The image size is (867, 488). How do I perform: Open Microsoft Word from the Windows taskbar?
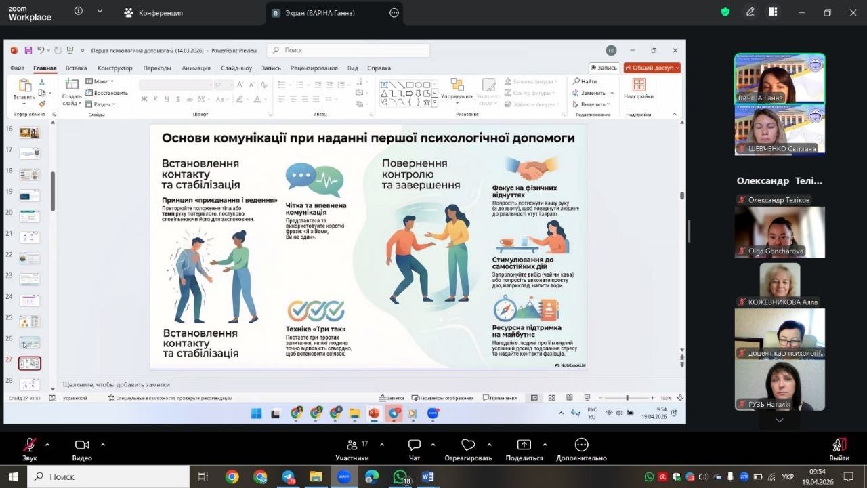click(427, 477)
